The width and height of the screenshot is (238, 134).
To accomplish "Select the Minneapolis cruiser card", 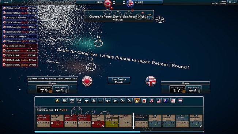I will point(196,121).
